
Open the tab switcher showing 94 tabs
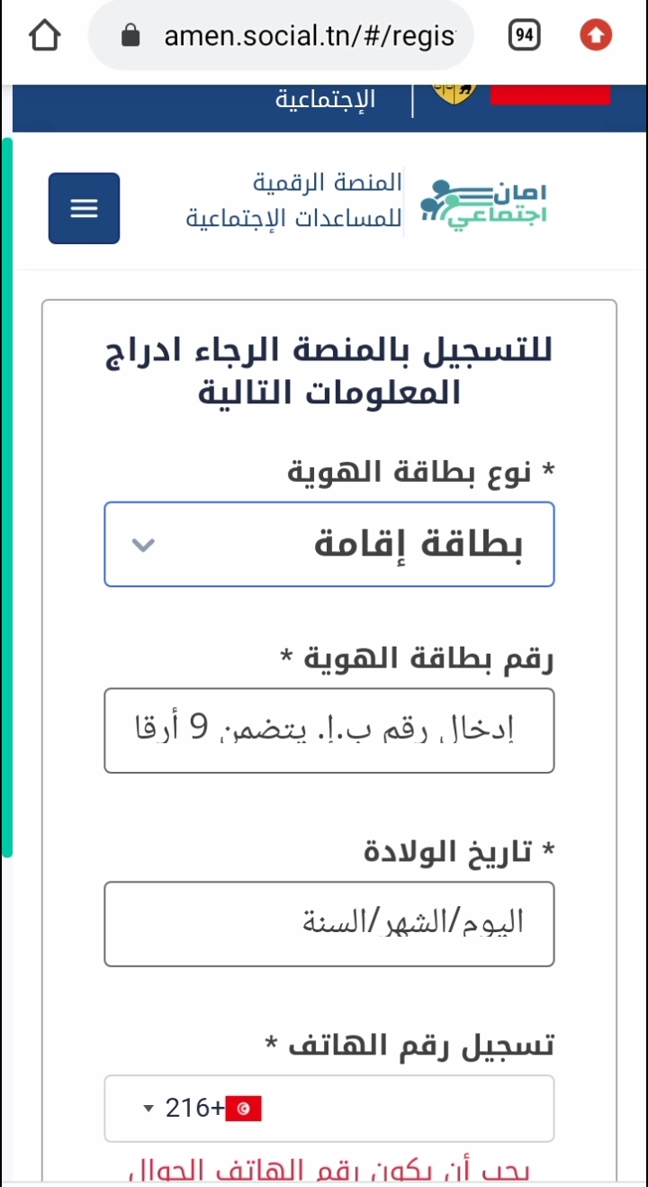pos(525,36)
